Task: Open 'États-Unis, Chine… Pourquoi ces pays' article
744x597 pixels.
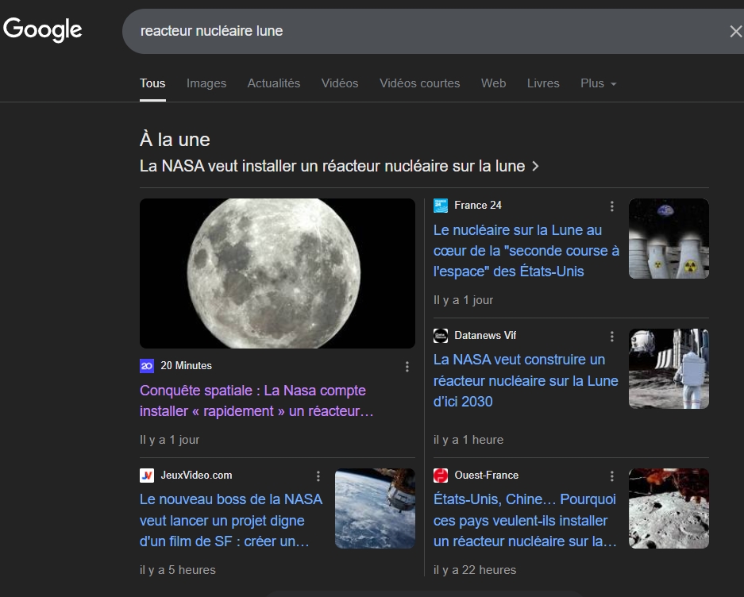Action: [x=526, y=520]
